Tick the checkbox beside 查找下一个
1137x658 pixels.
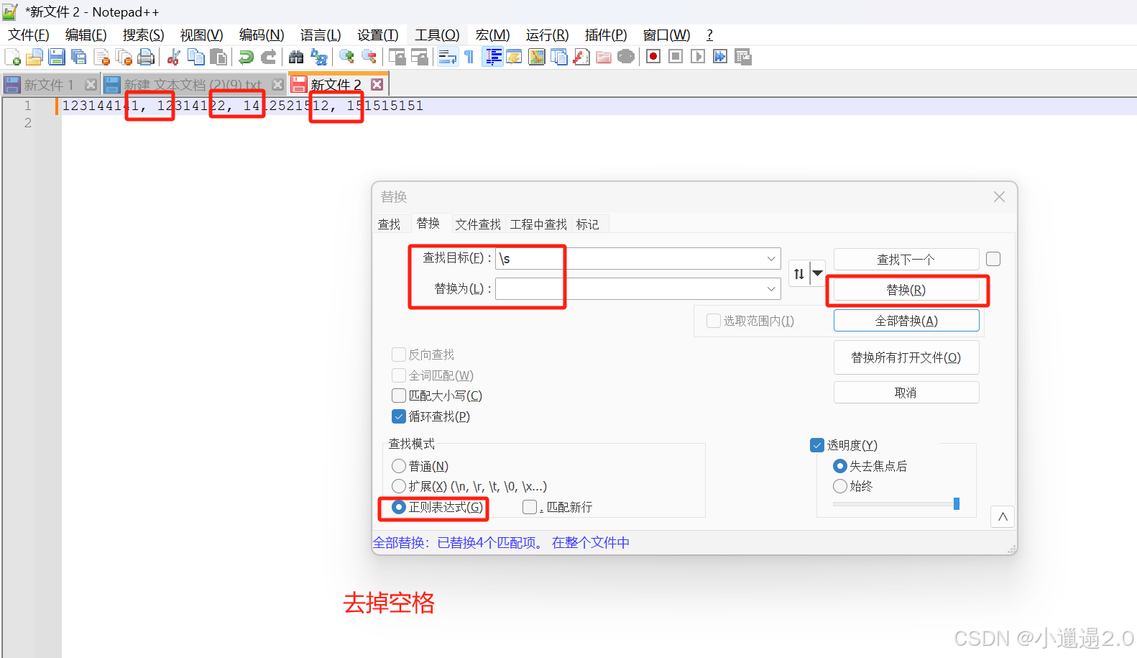(993, 259)
